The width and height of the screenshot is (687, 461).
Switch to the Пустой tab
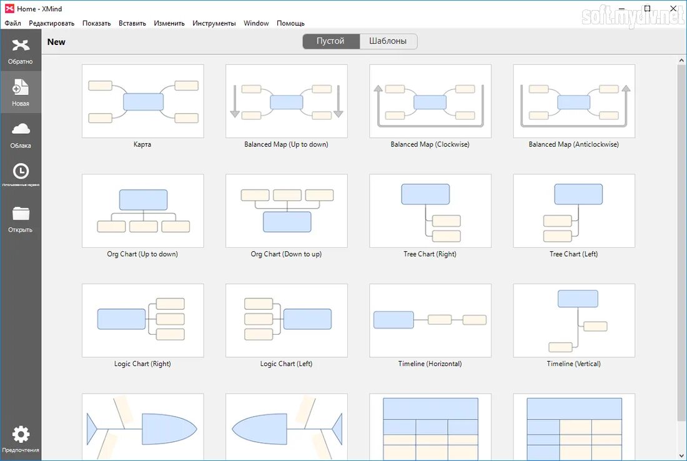click(331, 41)
